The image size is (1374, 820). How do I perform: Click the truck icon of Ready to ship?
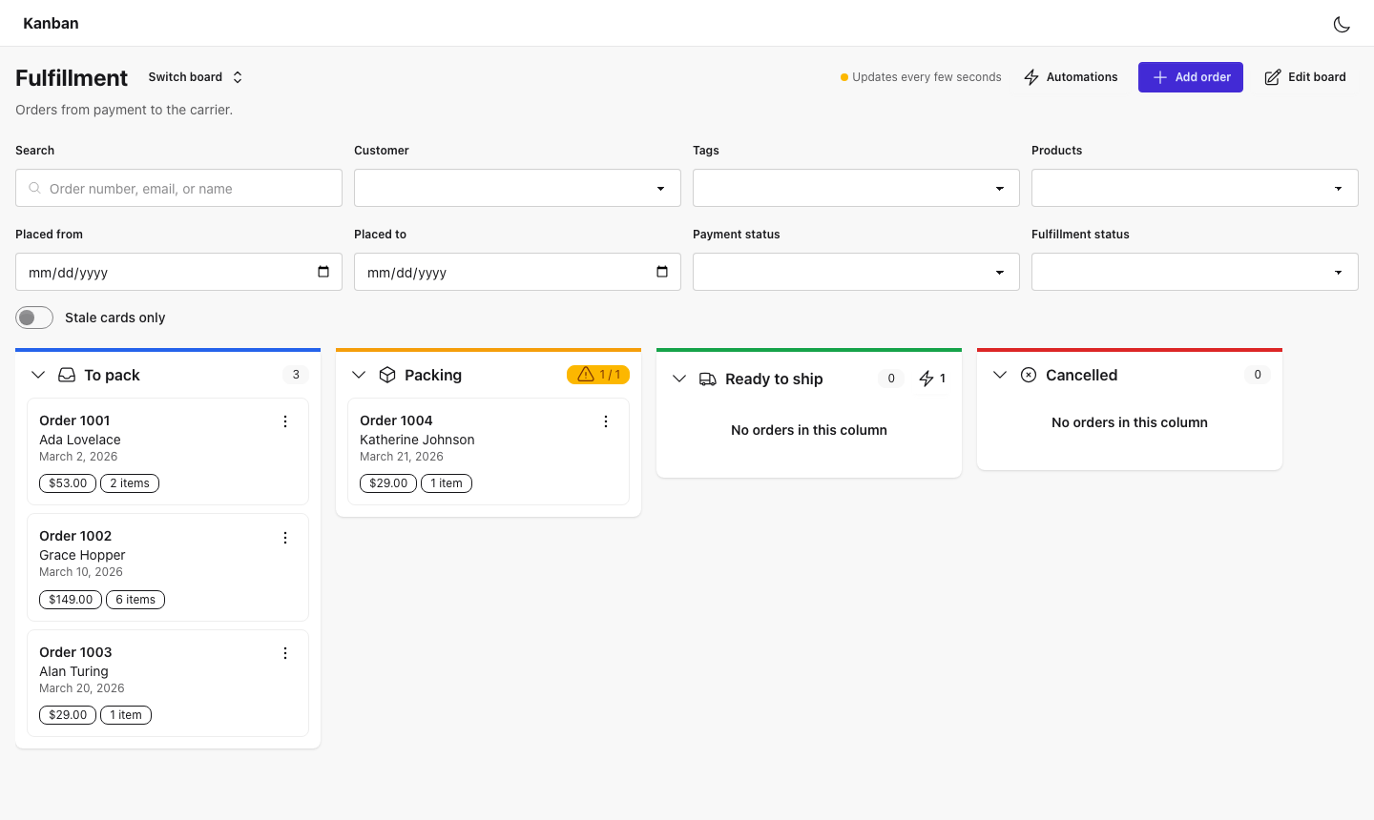(708, 379)
